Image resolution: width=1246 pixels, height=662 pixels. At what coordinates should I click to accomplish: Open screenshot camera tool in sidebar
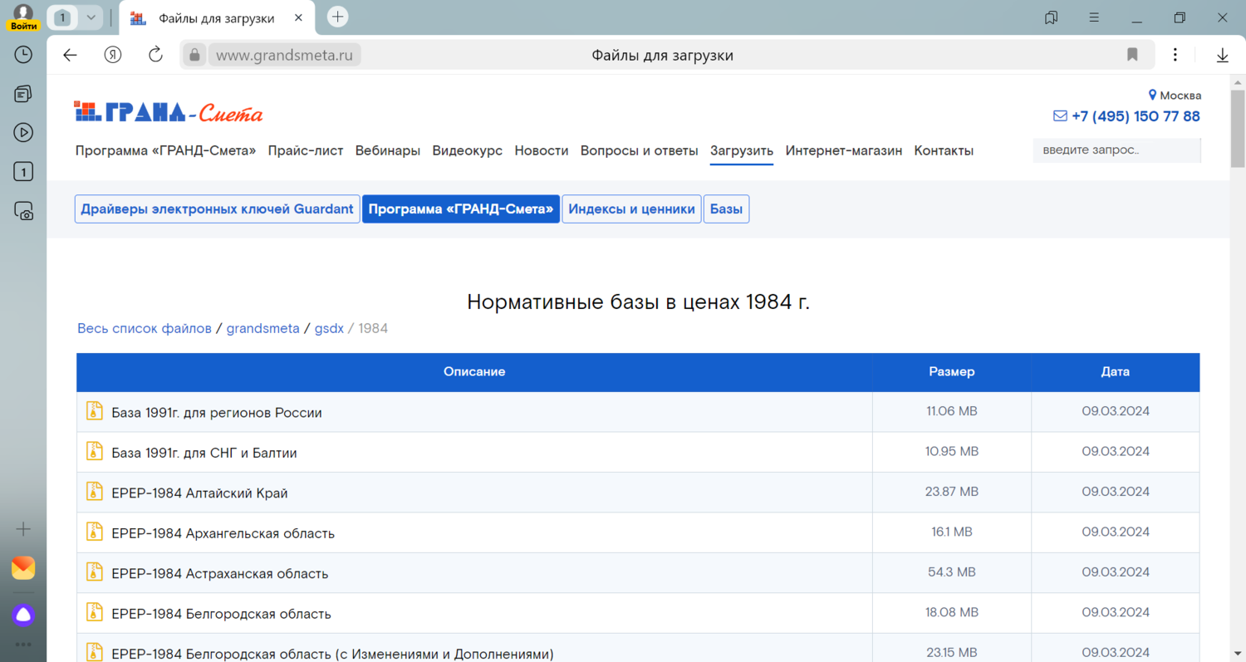pyautogui.click(x=23, y=211)
